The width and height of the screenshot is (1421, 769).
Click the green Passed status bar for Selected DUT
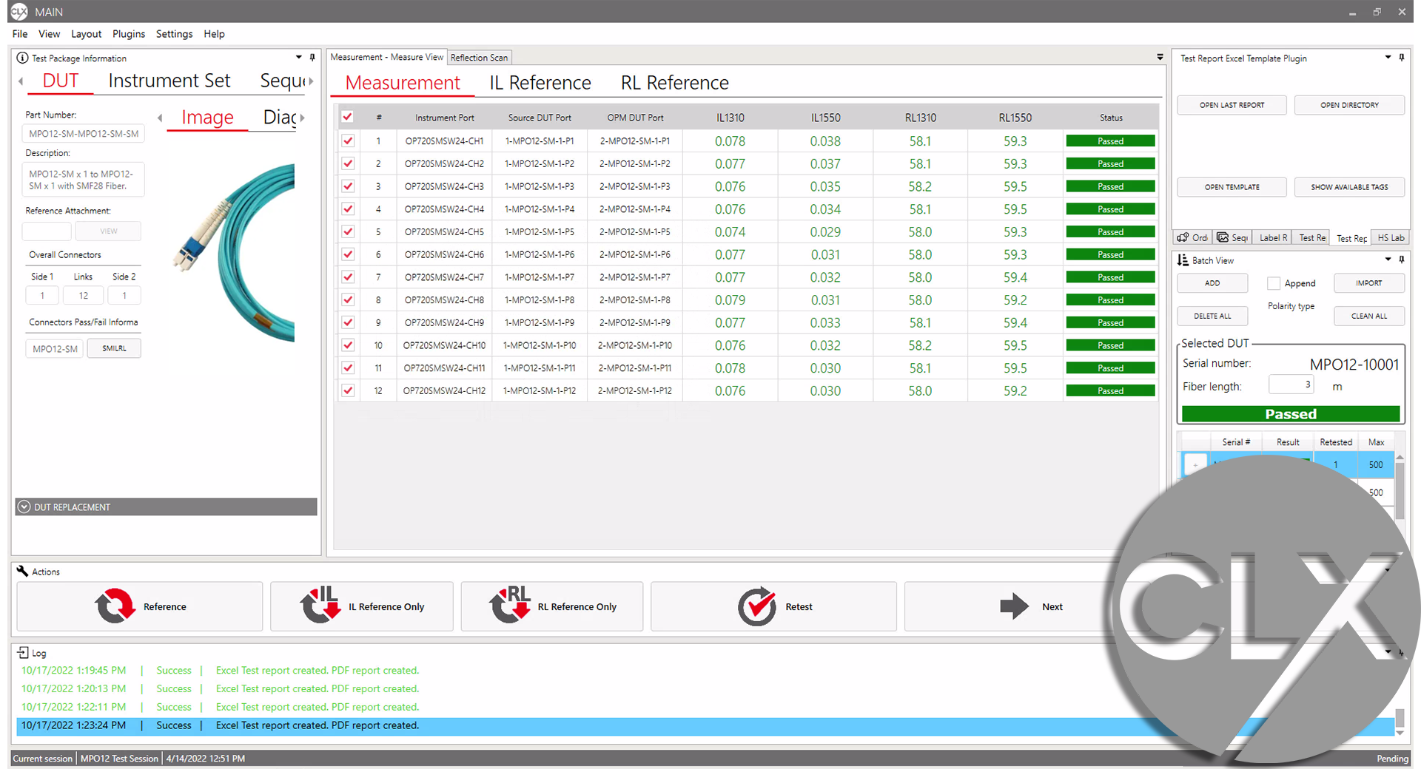click(1290, 414)
